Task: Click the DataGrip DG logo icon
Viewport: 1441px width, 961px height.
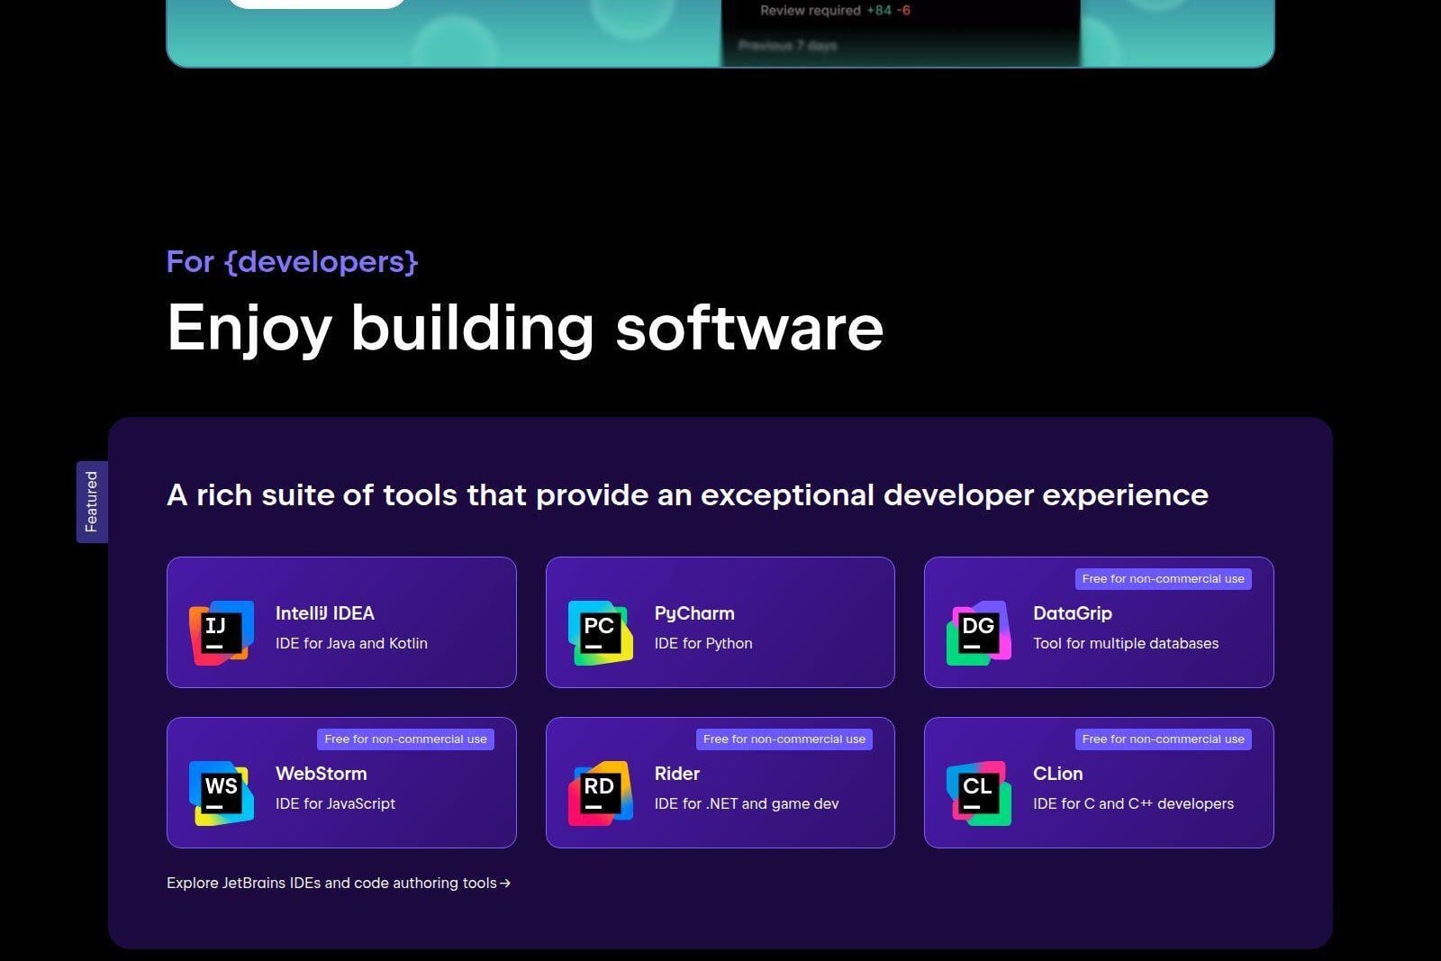Action: (978, 633)
